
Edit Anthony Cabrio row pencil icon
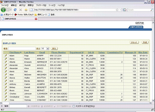6,84
